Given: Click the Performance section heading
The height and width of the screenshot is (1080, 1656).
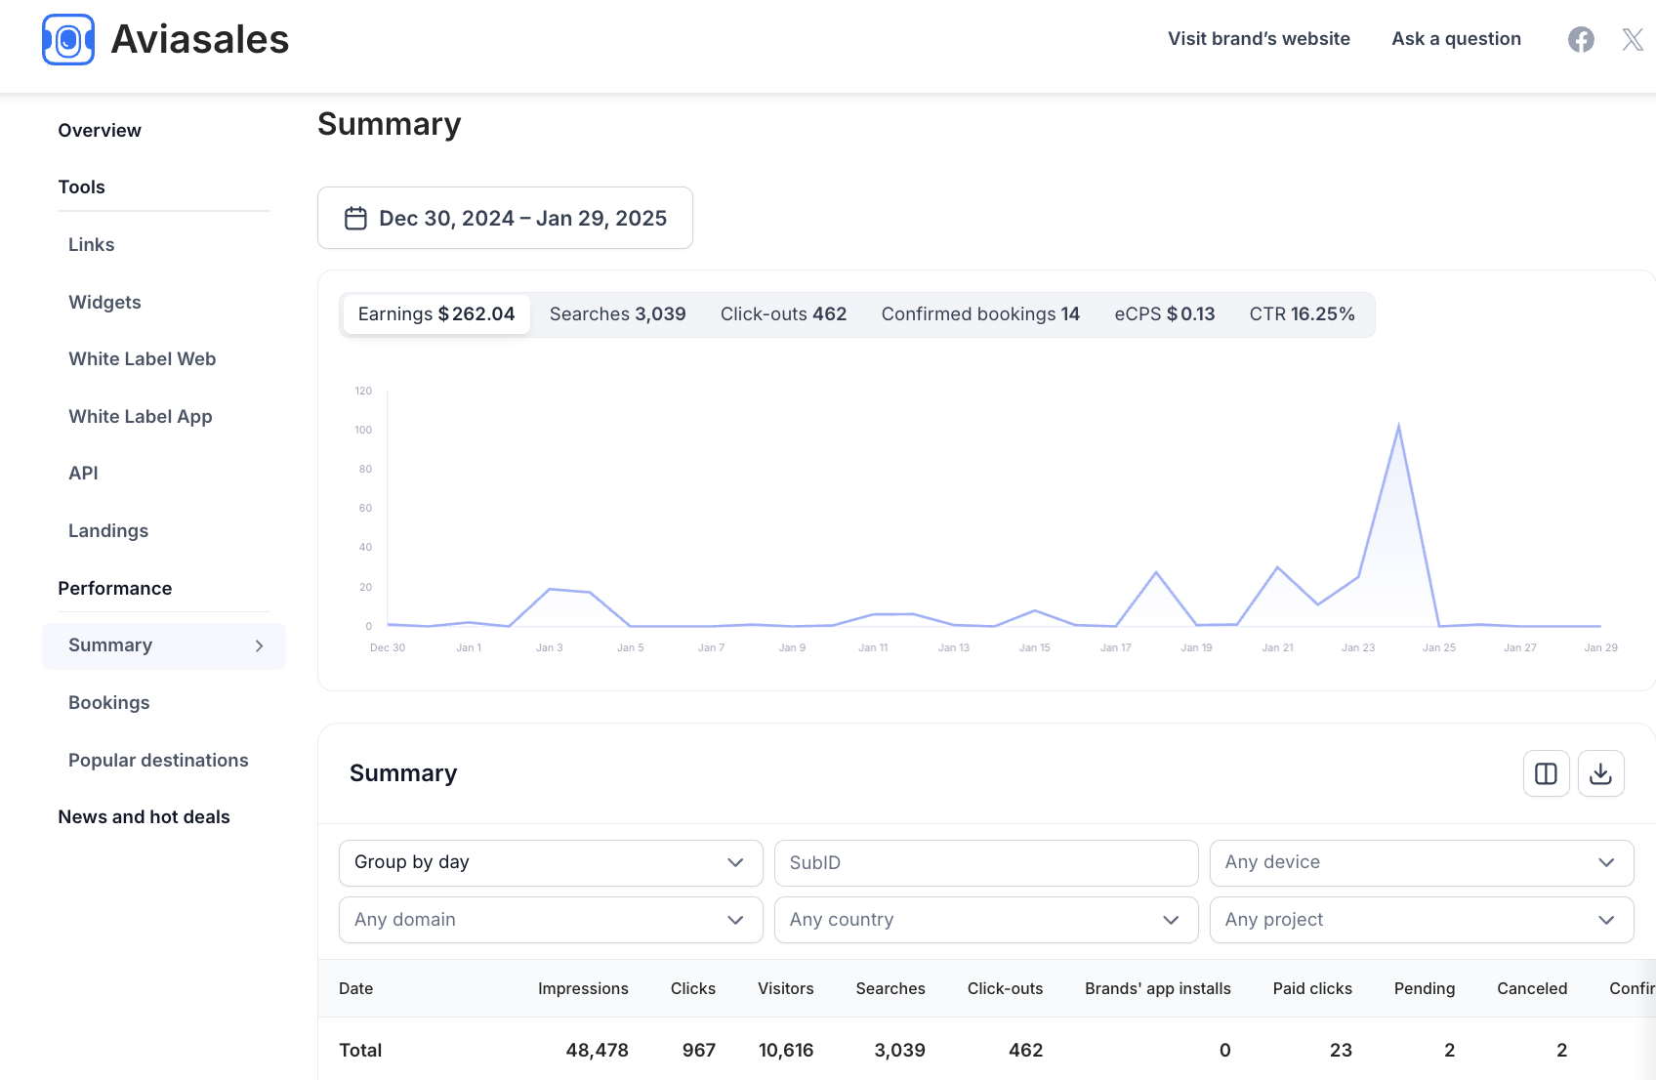Looking at the screenshot, I should coord(114,589).
